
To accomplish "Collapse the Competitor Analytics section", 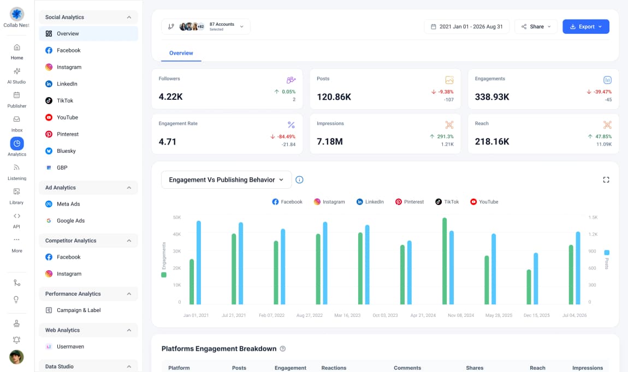I will click(129, 241).
